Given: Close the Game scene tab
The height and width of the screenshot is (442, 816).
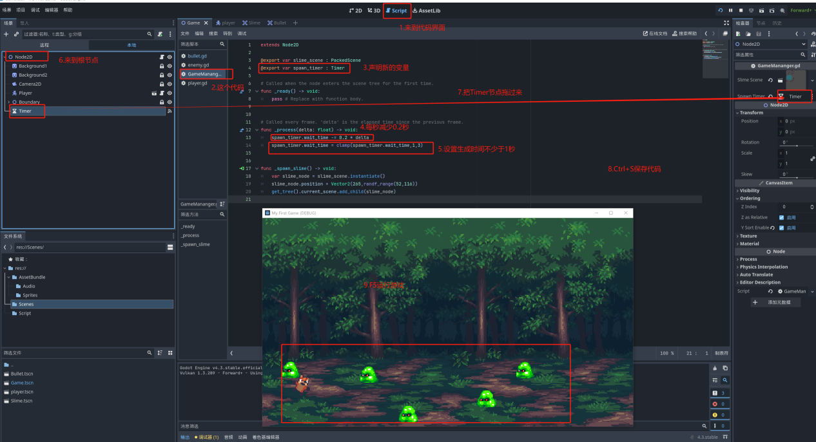Looking at the screenshot, I should click(206, 23).
